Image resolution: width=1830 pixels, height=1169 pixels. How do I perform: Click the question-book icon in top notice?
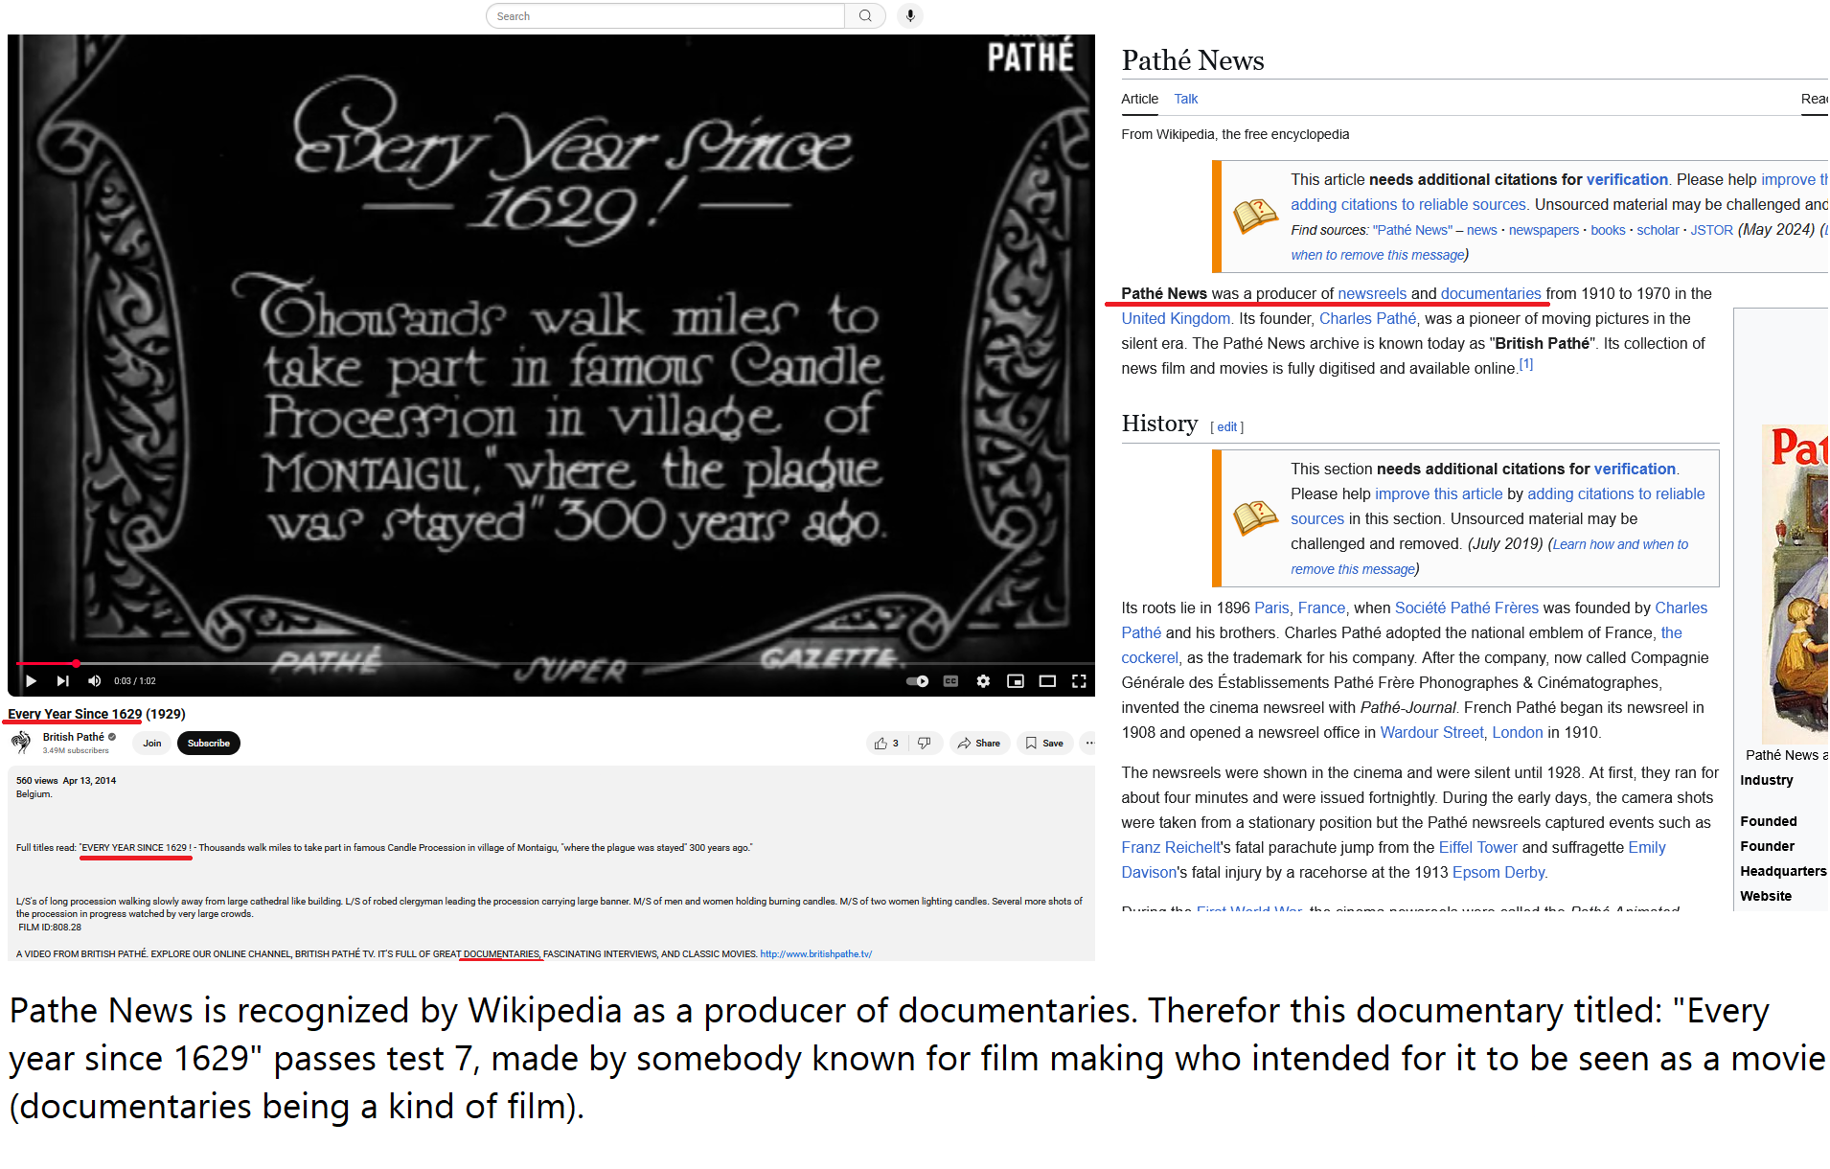click(1255, 216)
